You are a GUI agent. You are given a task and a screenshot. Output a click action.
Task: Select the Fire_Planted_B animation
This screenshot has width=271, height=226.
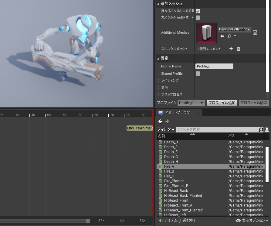pyautogui.click(x=211, y=186)
